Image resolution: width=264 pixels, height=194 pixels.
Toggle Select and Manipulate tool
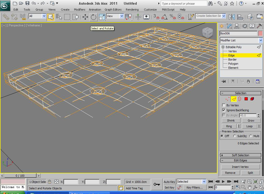138,17
